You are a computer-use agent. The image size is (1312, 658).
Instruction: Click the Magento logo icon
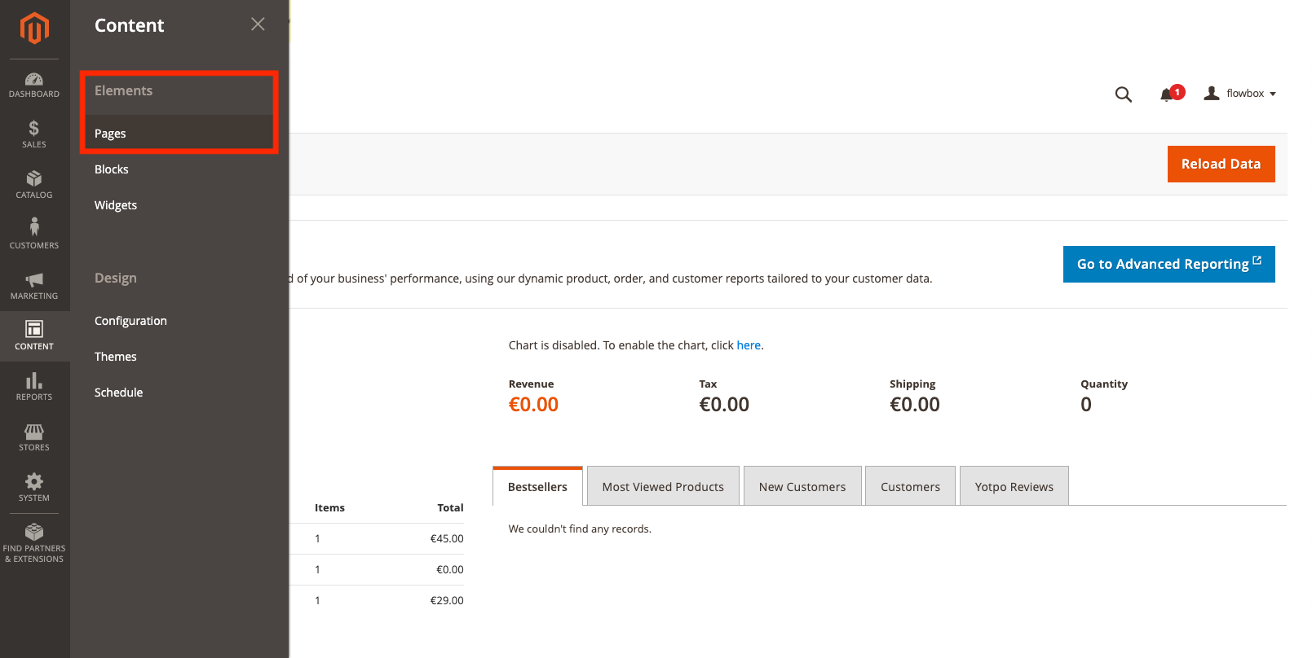34,29
